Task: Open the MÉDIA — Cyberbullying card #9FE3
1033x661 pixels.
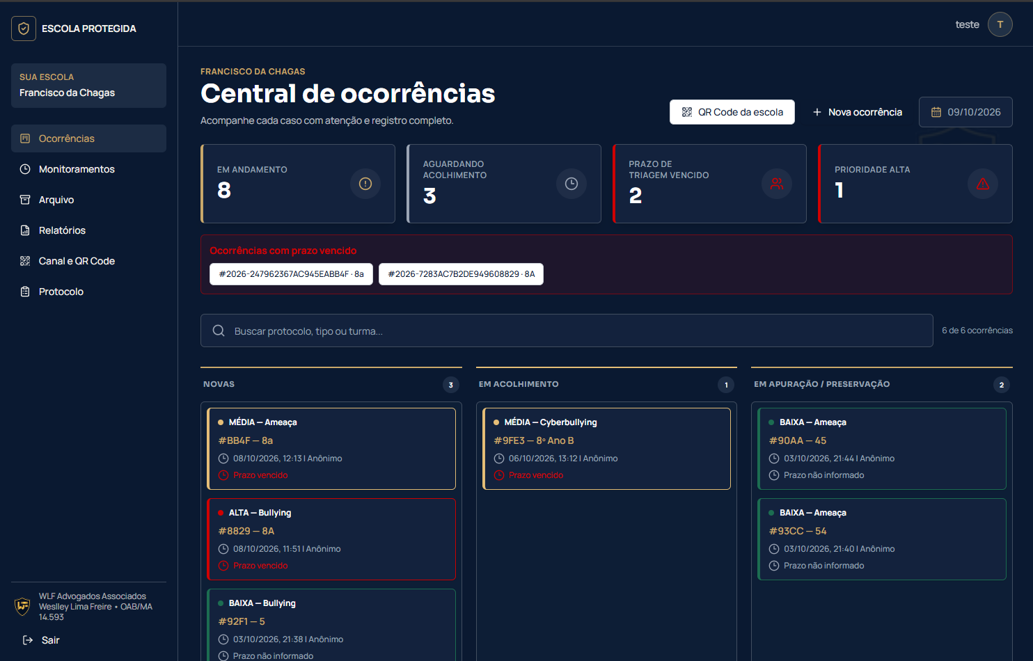Action: [607, 449]
